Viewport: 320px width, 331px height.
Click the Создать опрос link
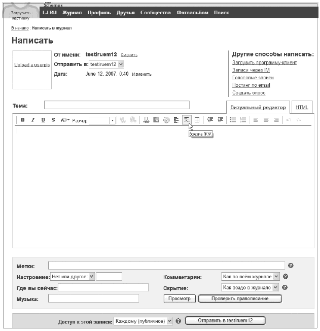248,93
